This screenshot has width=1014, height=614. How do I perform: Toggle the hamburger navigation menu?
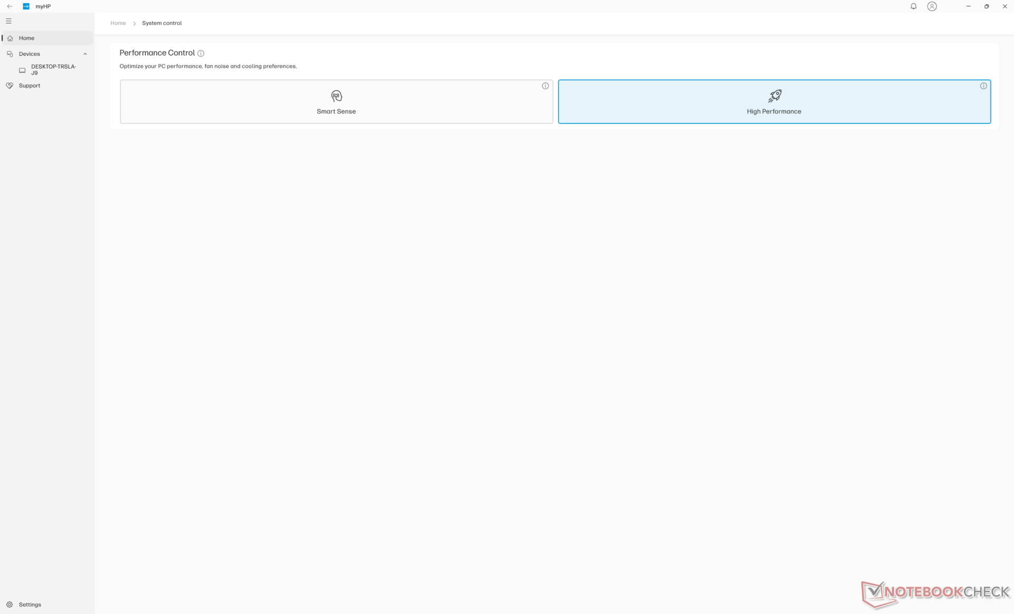tap(8, 21)
